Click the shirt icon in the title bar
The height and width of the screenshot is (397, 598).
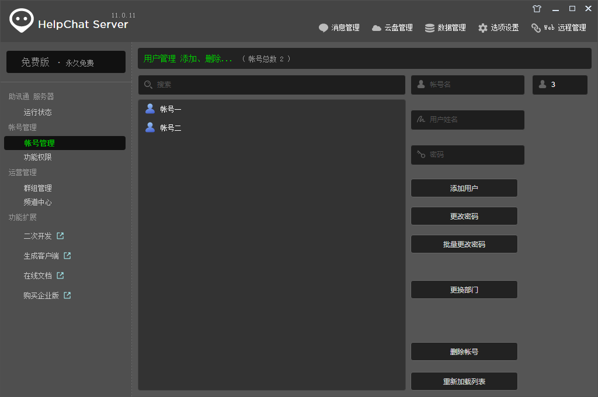point(537,8)
